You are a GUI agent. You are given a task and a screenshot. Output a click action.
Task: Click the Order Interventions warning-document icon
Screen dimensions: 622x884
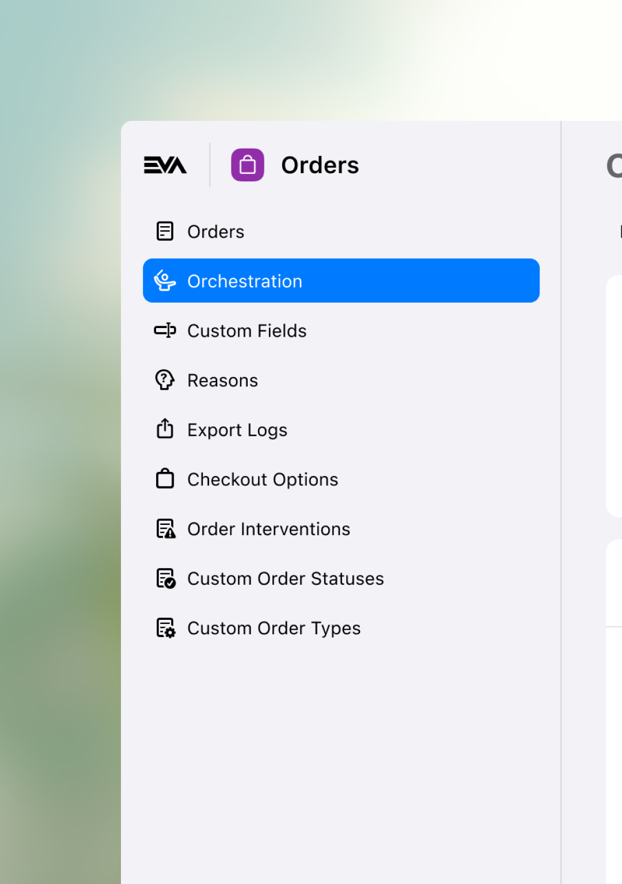165,528
